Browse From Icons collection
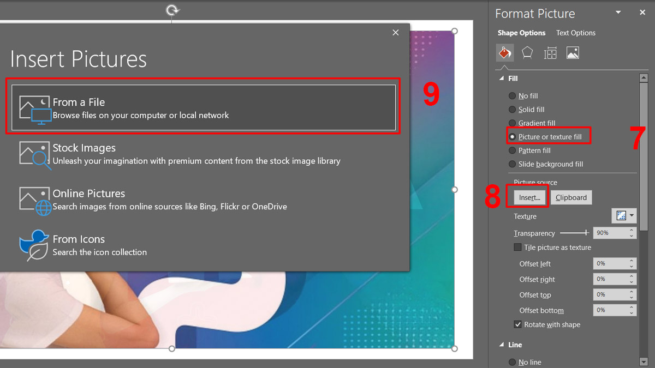The image size is (655, 368). click(202, 245)
